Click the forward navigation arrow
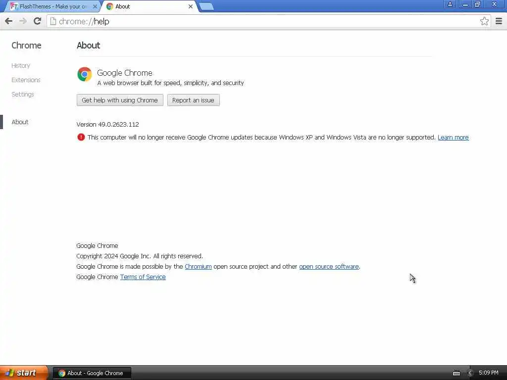The width and height of the screenshot is (507, 380). point(23,21)
